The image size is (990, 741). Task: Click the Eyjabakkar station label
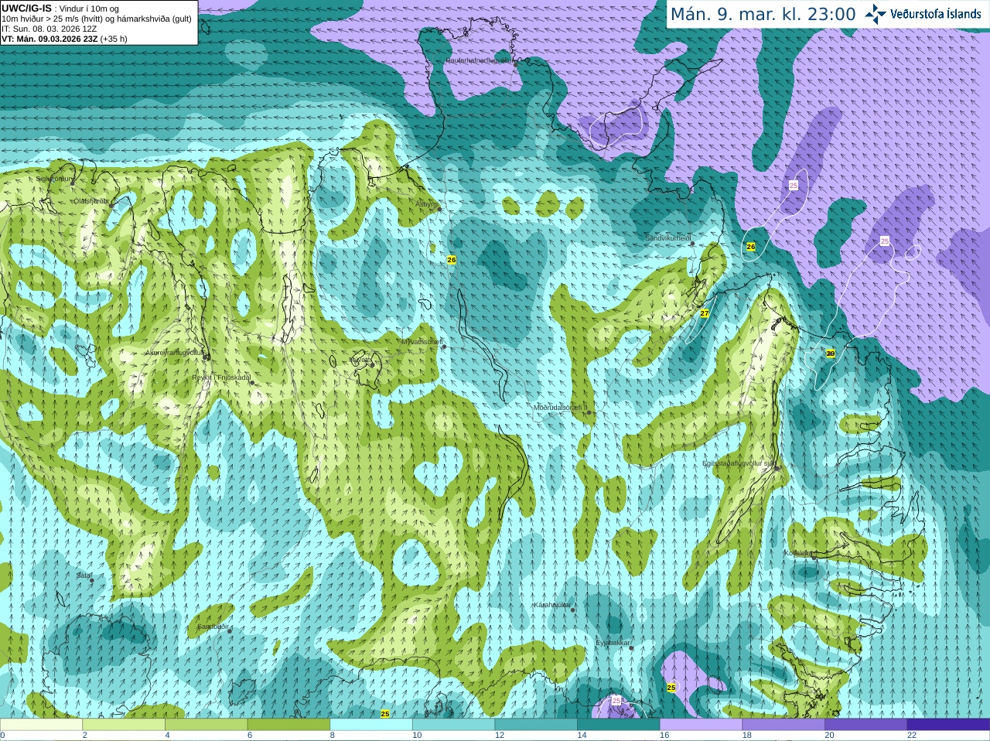[613, 643]
